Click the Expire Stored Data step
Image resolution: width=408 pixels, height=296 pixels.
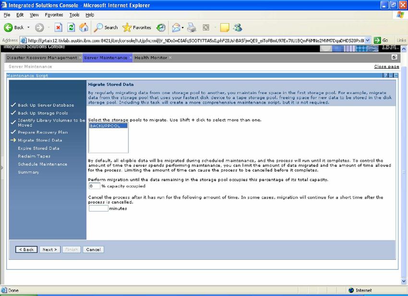tap(38, 148)
